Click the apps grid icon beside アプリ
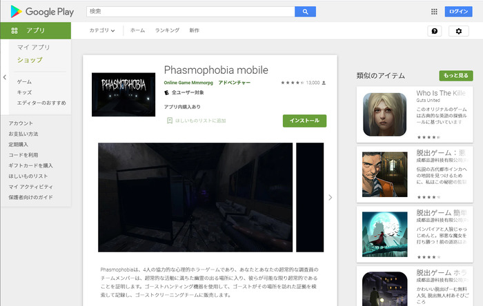This screenshot has width=483, height=306. (14, 30)
